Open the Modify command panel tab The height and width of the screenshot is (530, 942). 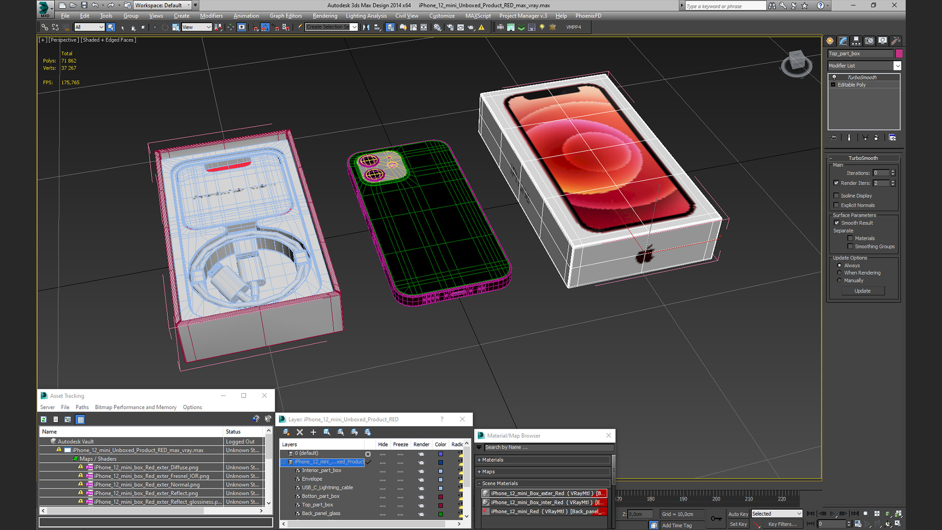point(843,41)
